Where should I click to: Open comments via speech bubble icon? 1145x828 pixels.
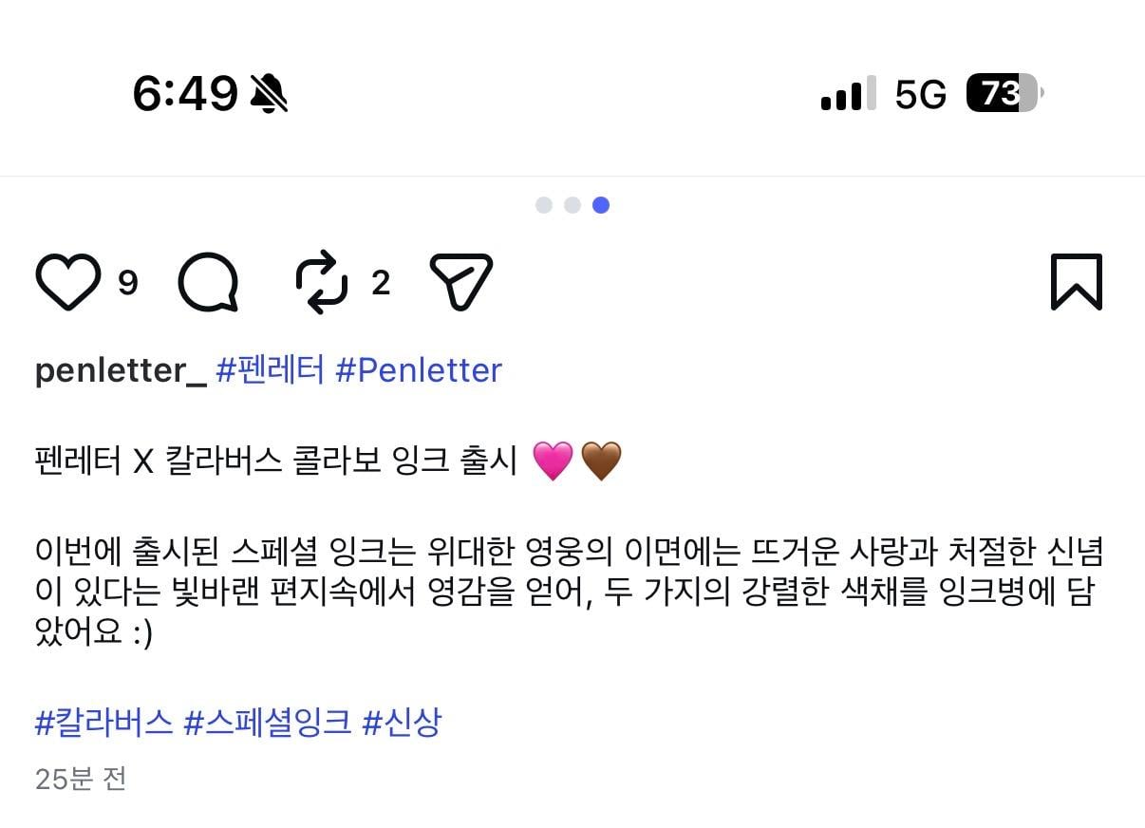pyautogui.click(x=208, y=282)
